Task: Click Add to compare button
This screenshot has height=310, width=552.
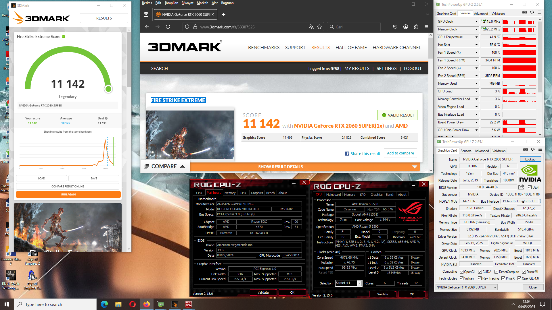Action: 400,153
